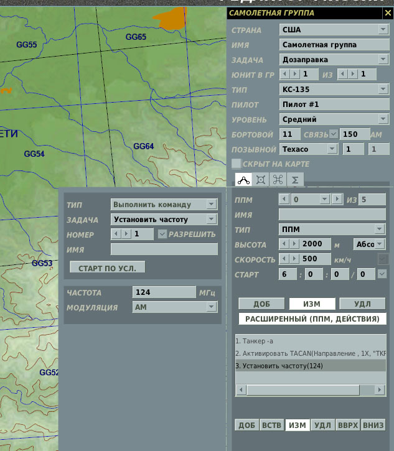This screenshot has width=394, height=451.
Task: Click the actions list scroll right arrow
Action: point(380,390)
